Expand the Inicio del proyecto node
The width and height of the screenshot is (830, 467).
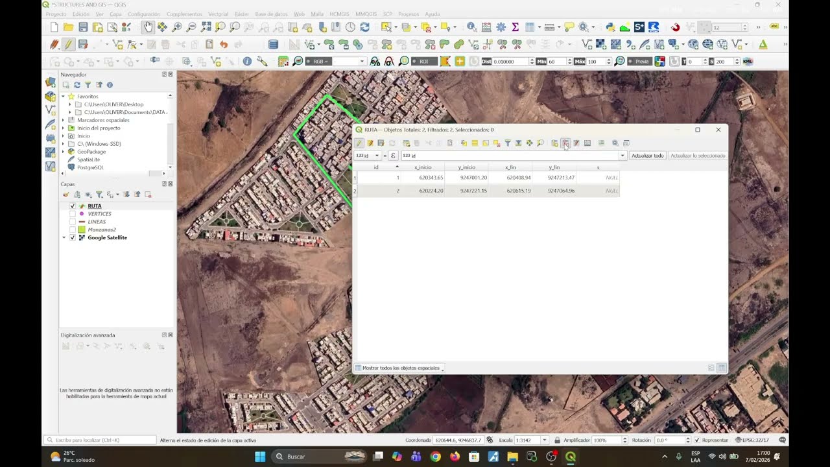tap(64, 128)
